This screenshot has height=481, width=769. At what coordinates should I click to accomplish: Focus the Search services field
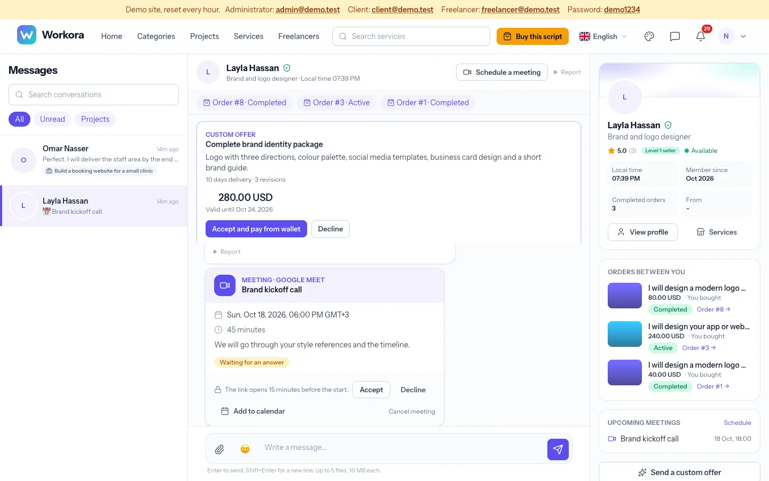click(411, 36)
